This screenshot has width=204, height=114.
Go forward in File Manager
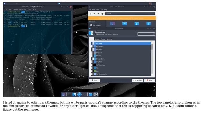[x=94, y=14]
